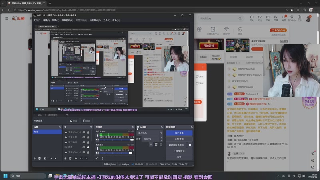
Task: Open virtual camera settings gear icon
Action: click(190, 145)
